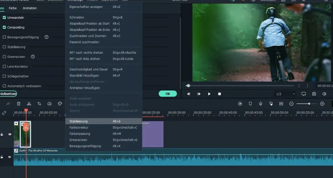Screen dimensions: 333x178
Task: Play the preview video
Action: [209, 94]
